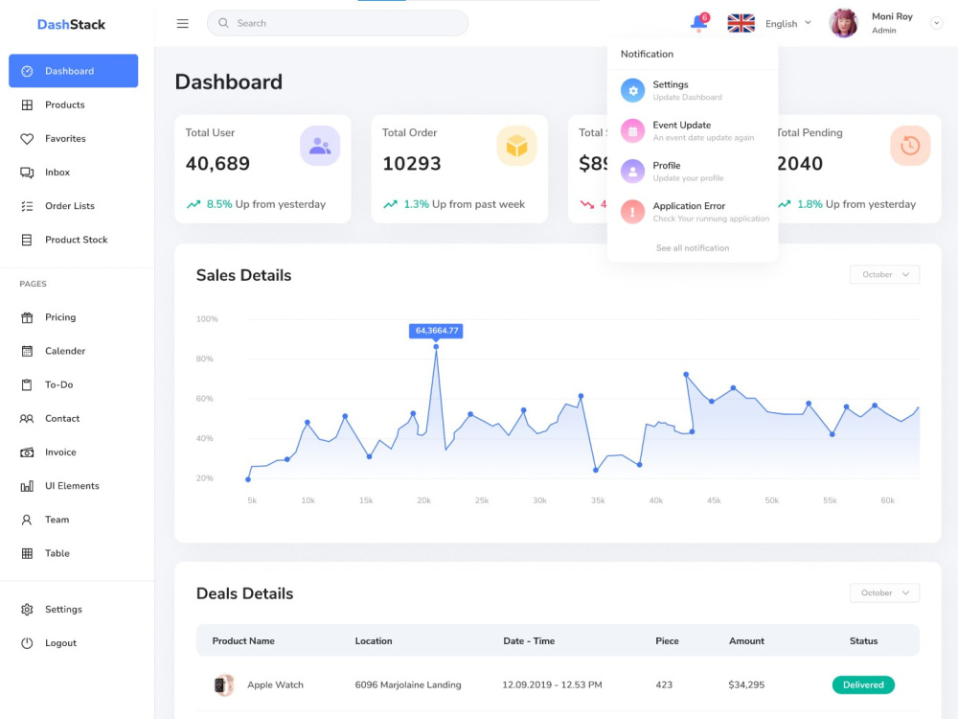
Task: Click the Table grid icon
Action: pyautogui.click(x=27, y=553)
